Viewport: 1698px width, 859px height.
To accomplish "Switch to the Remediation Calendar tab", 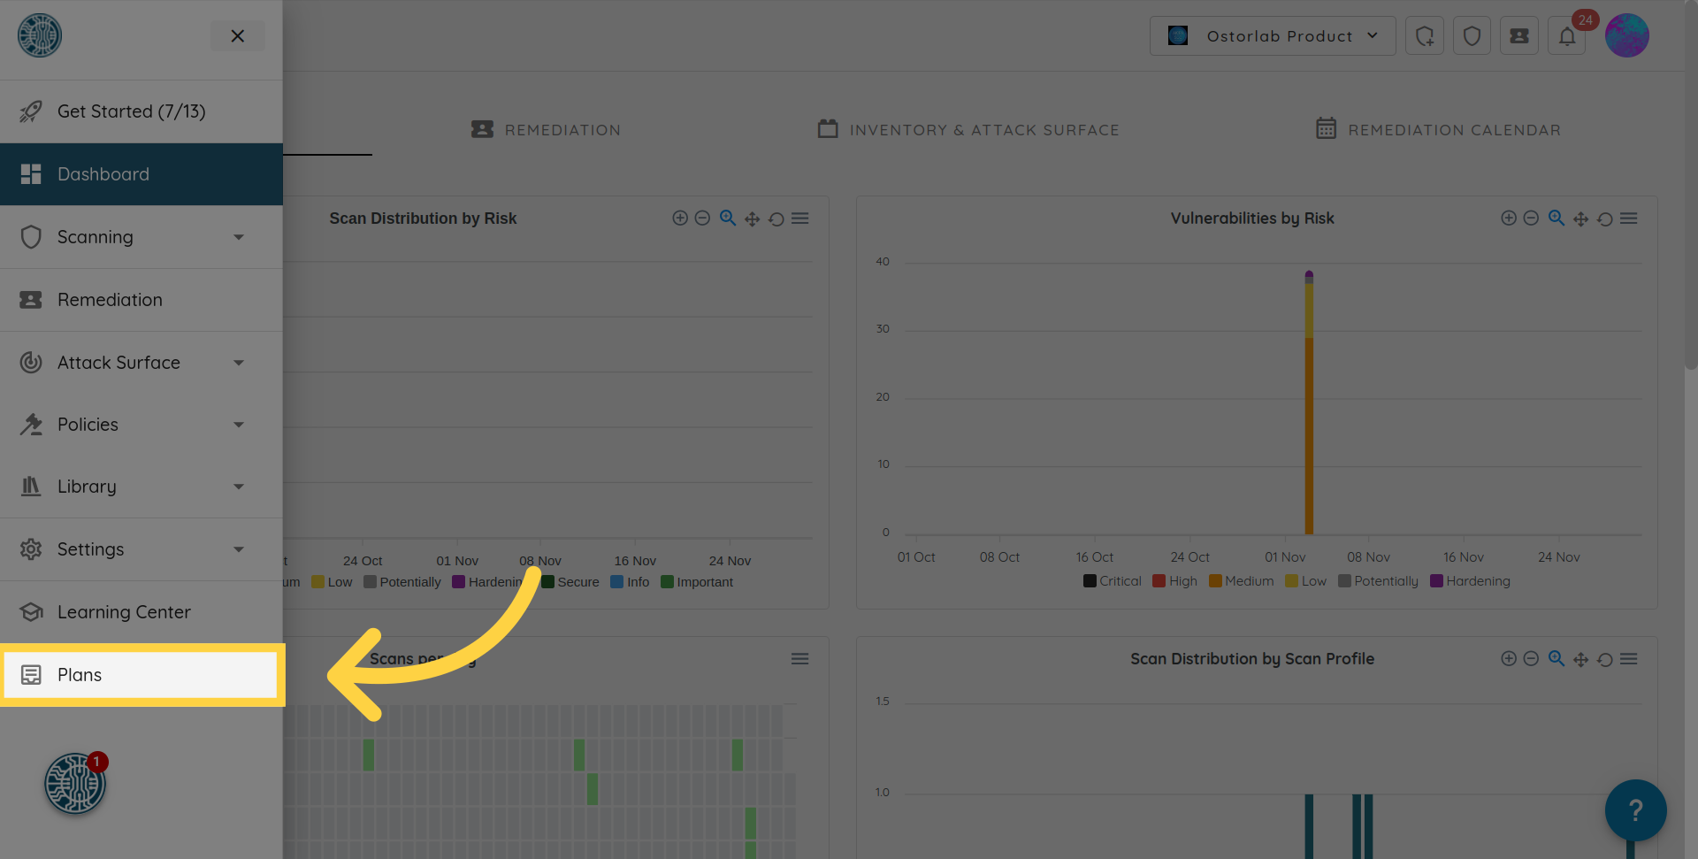I will 1438,130.
